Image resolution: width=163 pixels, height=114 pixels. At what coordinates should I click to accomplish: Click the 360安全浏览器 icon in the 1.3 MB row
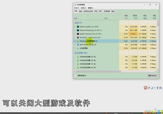click(78, 57)
